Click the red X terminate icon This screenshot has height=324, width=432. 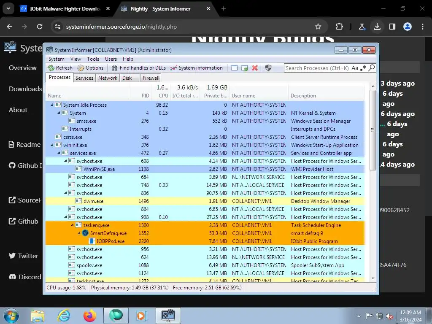click(255, 68)
